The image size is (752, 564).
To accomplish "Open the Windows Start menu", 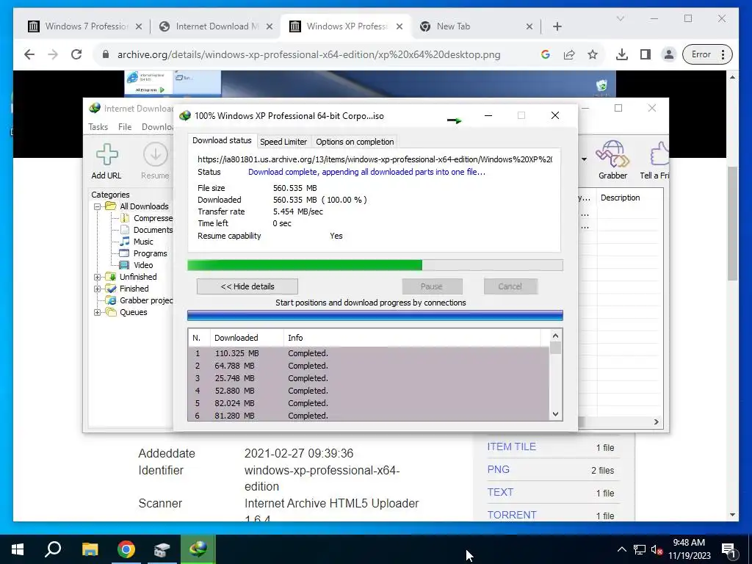I will pos(18,549).
